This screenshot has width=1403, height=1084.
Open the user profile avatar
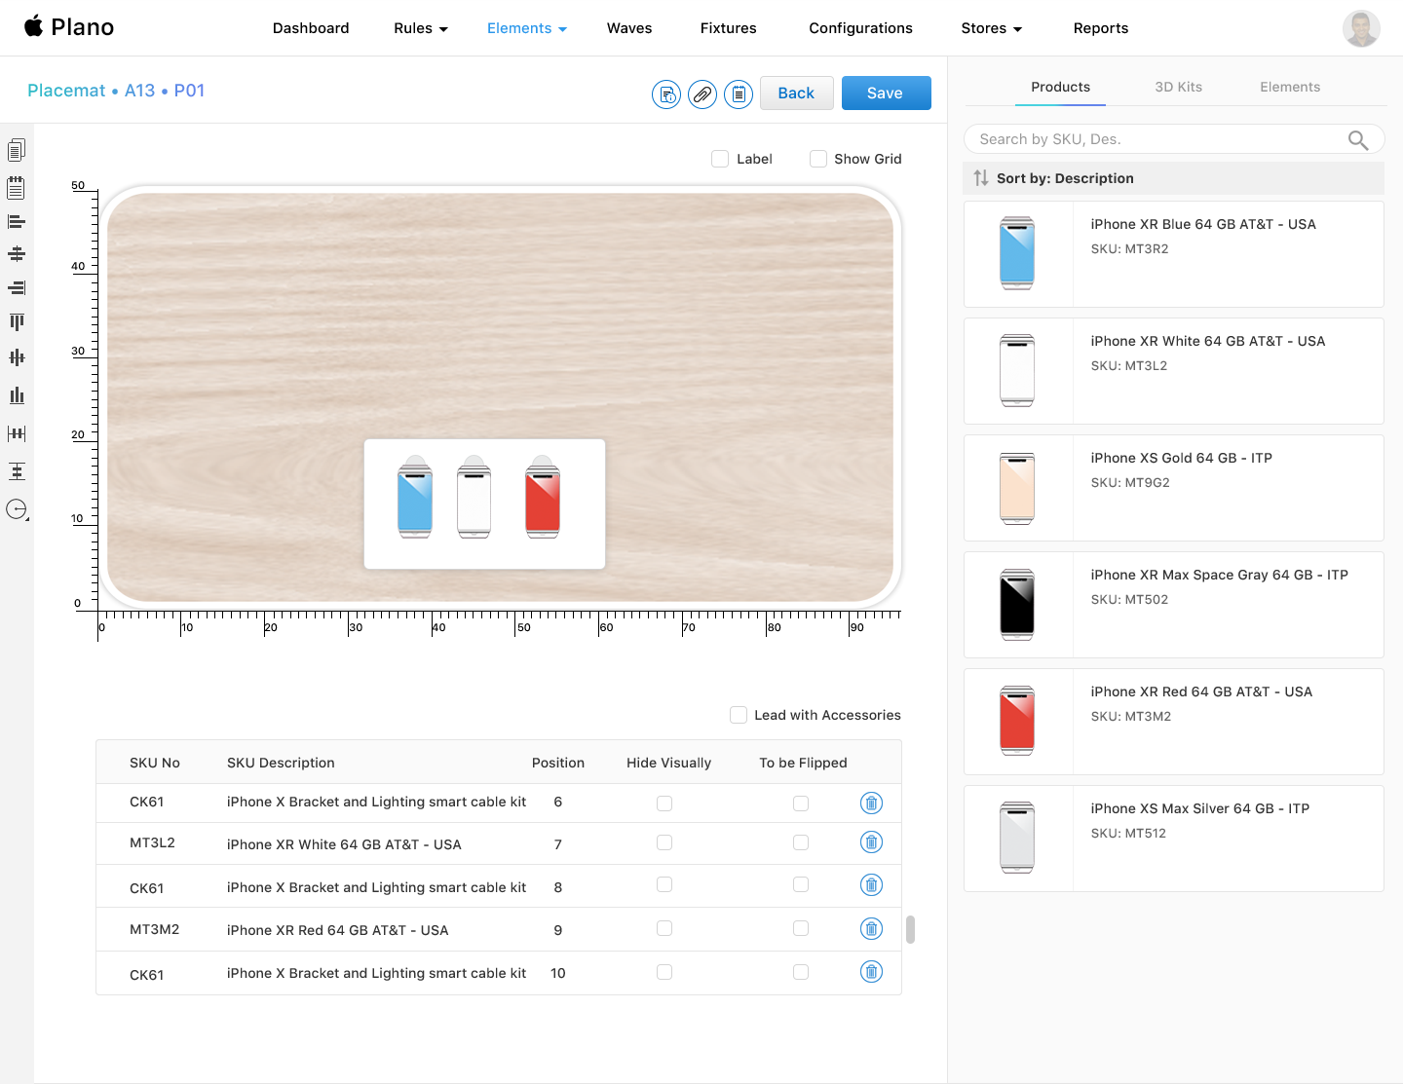(1361, 28)
